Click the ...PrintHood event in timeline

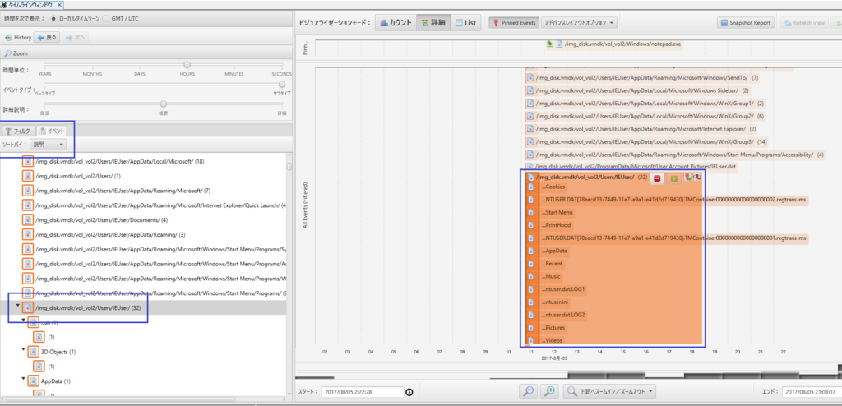(x=556, y=225)
